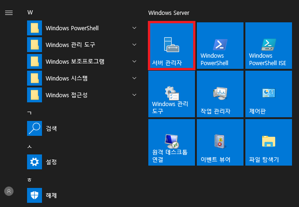
Task: Click the Windows 접근성 folder icon
Action: coord(35,95)
